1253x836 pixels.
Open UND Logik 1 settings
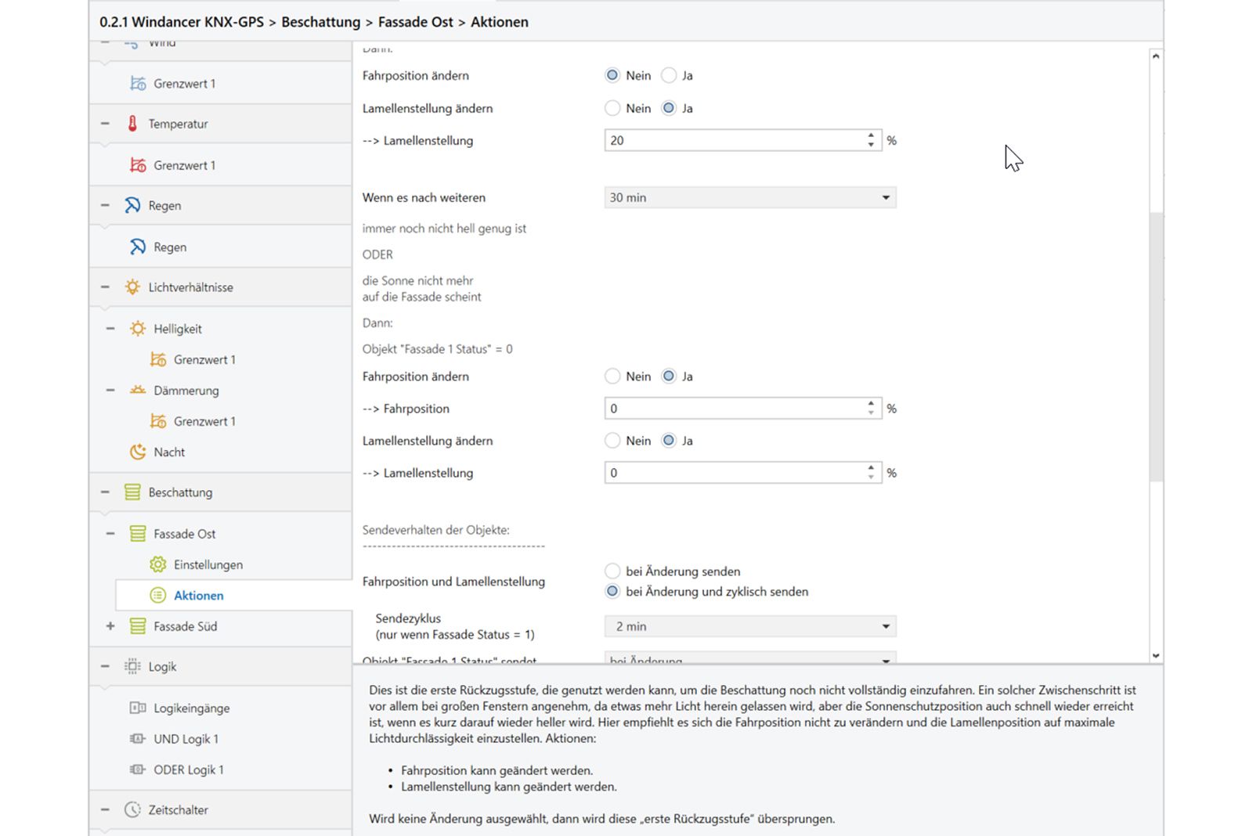(x=186, y=738)
